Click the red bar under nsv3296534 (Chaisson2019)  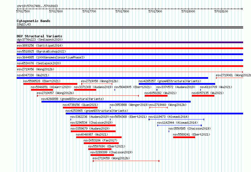pos(93,125)
